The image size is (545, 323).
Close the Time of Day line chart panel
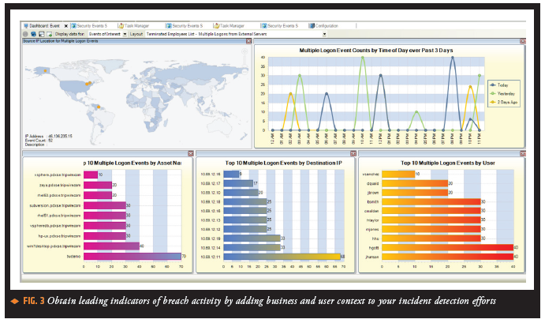[x=522, y=41]
